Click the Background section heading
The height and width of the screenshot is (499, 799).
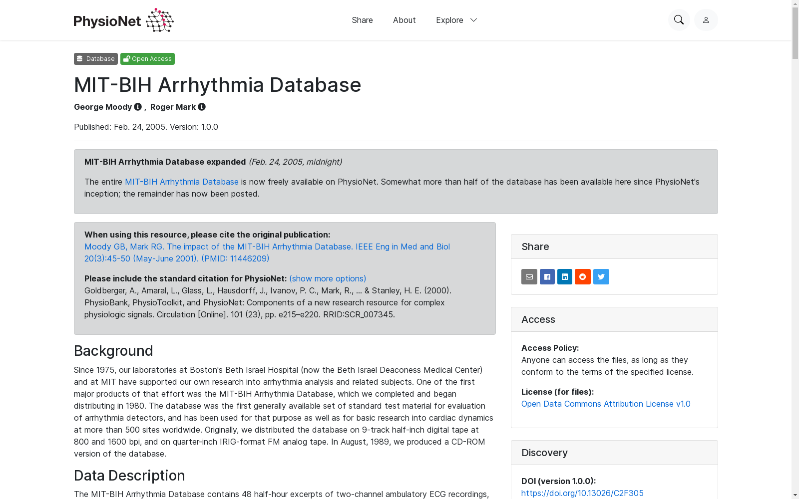tap(113, 351)
